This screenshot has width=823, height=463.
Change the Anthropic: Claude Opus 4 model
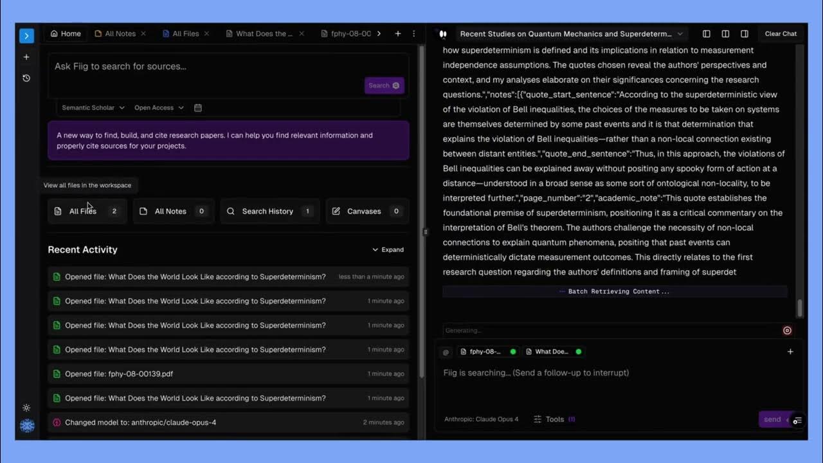click(x=481, y=419)
